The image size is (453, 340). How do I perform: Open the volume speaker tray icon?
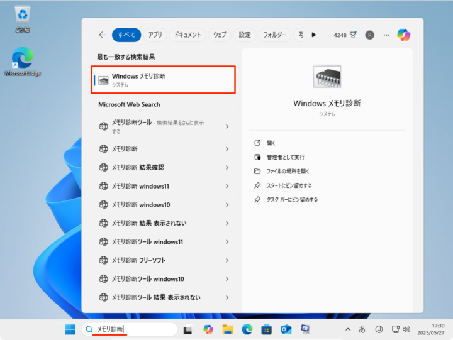tap(406, 329)
